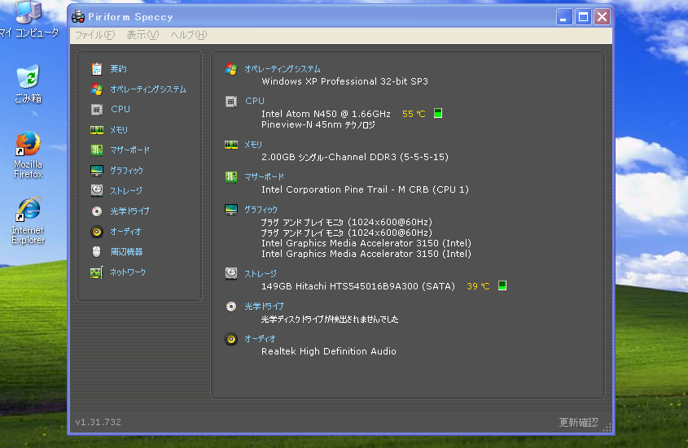Select the CPU chip icon in sidebar
The image size is (688, 448).
[97, 109]
